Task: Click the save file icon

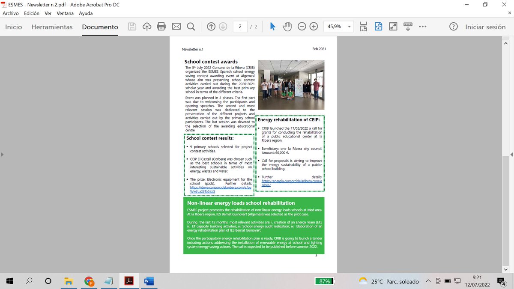Action: tap(133, 27)
